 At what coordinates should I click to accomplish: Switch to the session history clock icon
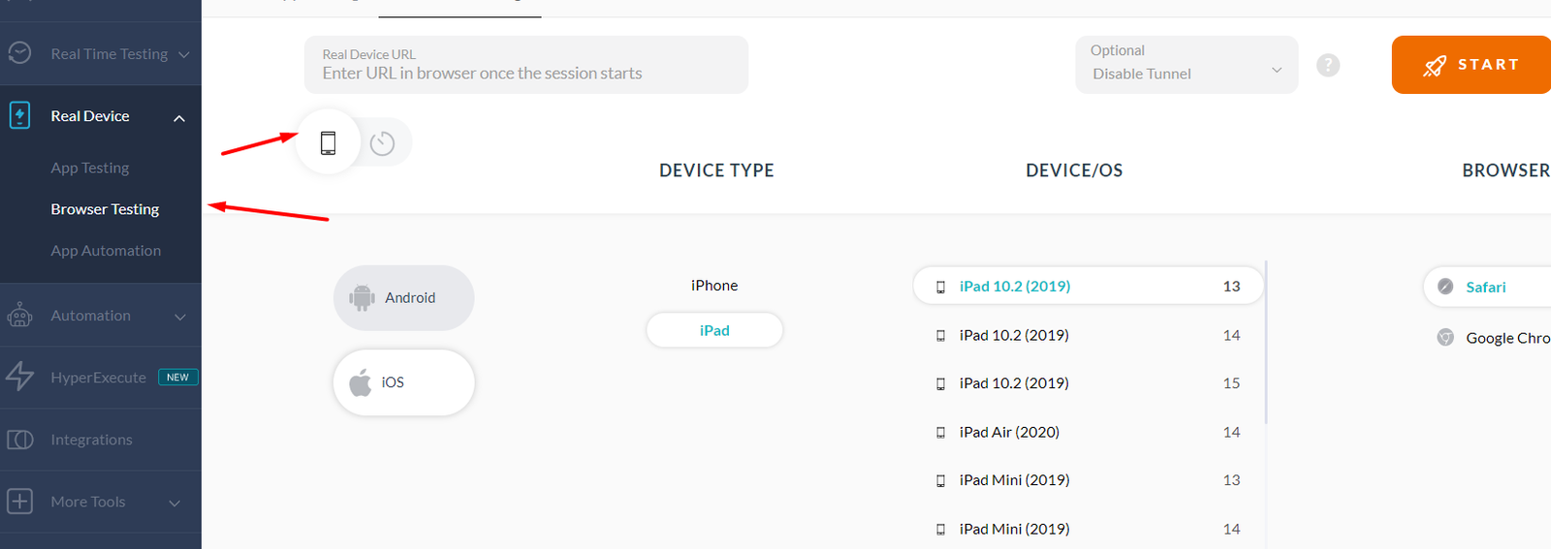(383, 143)
